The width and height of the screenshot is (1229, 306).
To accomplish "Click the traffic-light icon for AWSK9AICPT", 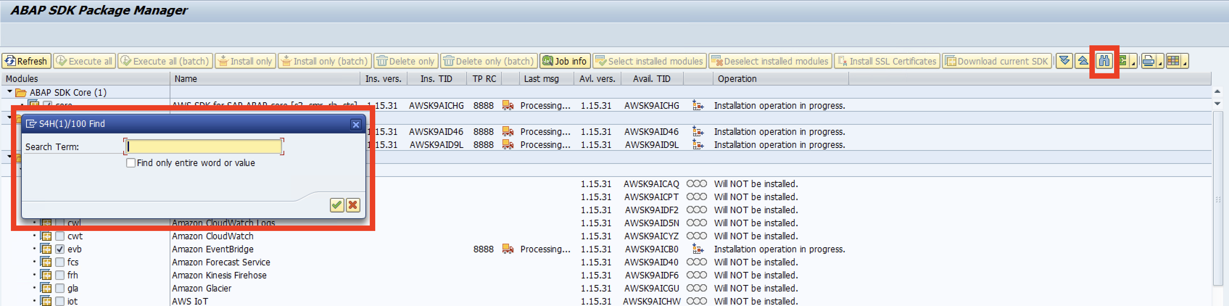I will 696,197.
